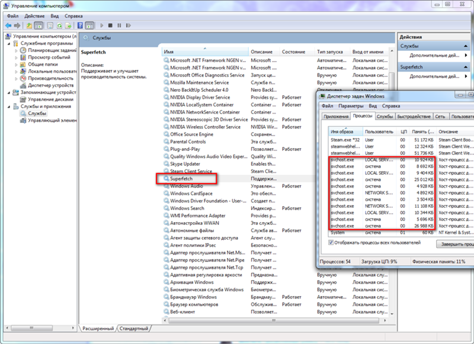The height and width of the screenshot is (344, 474).
Task: Click the Завершить процесс button
Action: click(x=455, y=244)
